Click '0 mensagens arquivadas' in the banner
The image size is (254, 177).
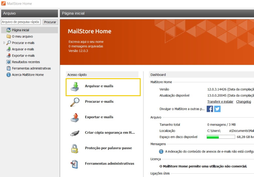point(86,46)
